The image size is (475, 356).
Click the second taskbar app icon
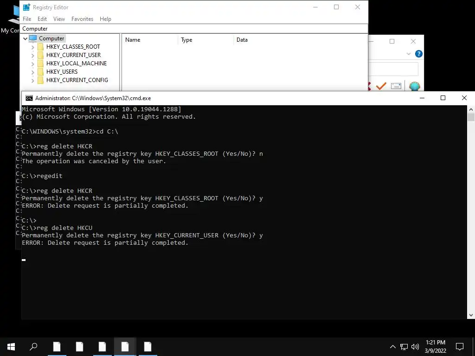[80, 347]
